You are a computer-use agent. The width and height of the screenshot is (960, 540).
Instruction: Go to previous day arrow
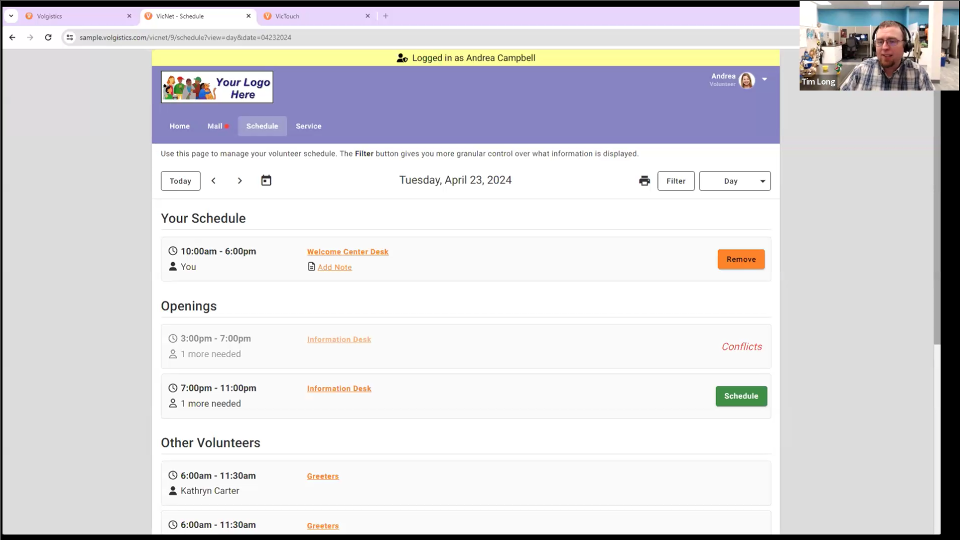pyautogui.click(x=213, y=181)
